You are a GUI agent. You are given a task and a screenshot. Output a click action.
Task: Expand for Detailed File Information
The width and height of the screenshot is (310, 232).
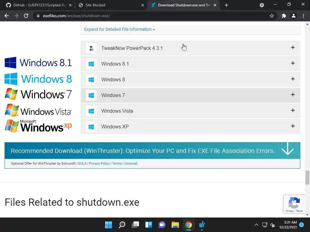[x=119, y=29]
